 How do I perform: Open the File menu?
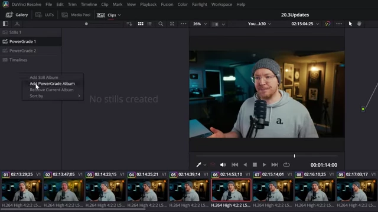point(48,4)
